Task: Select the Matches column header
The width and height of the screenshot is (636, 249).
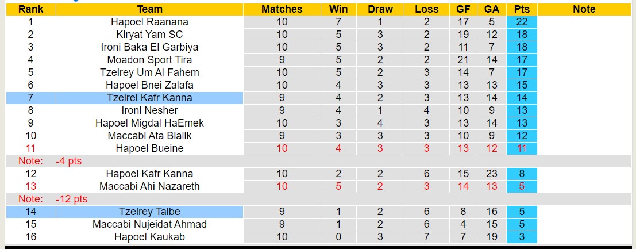Action: point(282,9)
